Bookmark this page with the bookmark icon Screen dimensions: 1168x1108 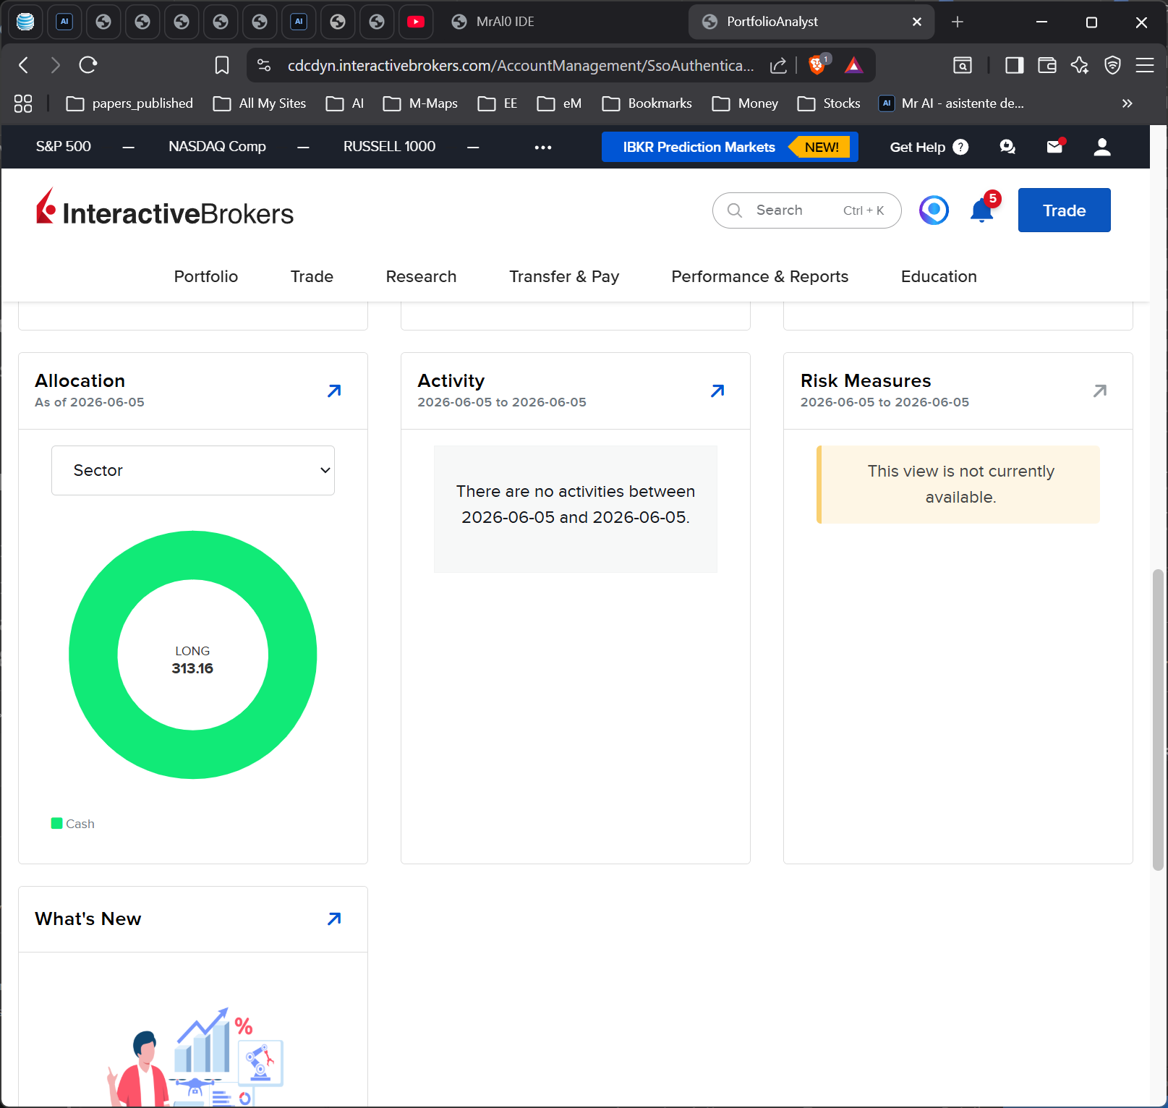coord(222,65)
